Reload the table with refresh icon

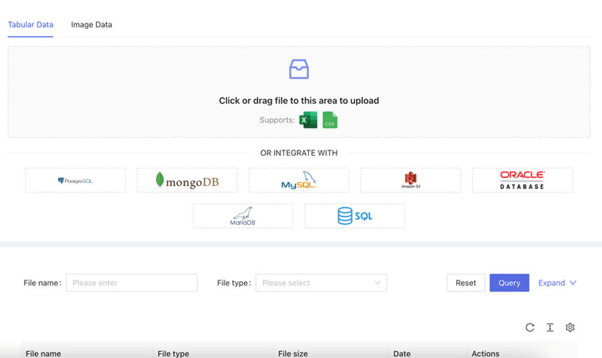(530, 327)
